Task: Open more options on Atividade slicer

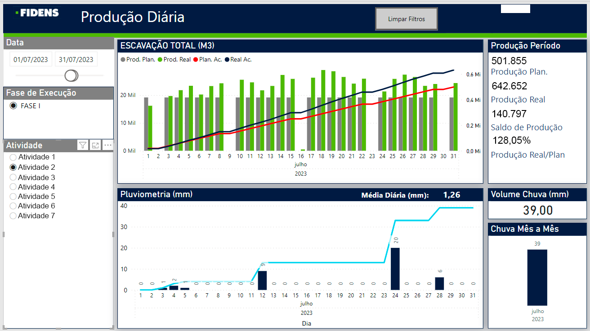Action: click(108, 145)
